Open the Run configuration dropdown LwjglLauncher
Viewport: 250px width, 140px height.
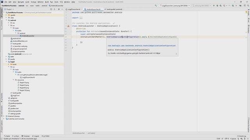click(175, 5)
